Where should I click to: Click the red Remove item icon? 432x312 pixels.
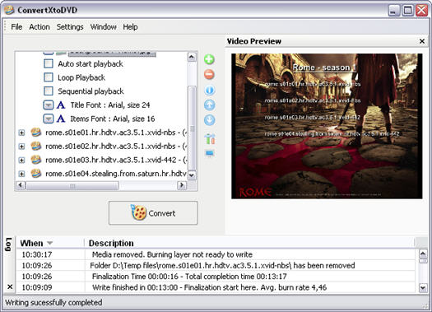(x=209, y=74)
